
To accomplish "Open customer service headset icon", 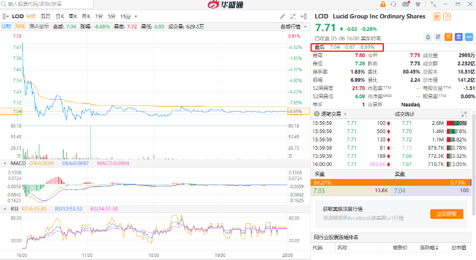I will (393, 4).
